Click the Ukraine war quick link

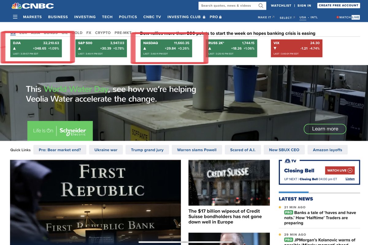tap(106, 150)
